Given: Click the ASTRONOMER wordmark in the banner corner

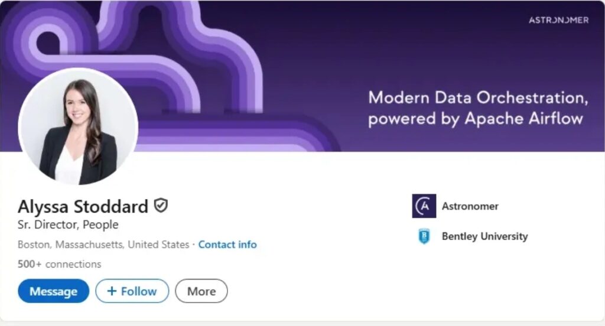Looking at the screenshot, I should (558, 20).
